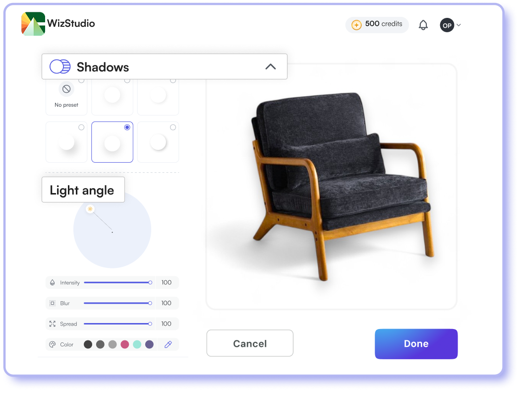The image size is (517, 395).
Task: Collapse the Shadows panel with the chevron
Action: [x=270, y=66]
